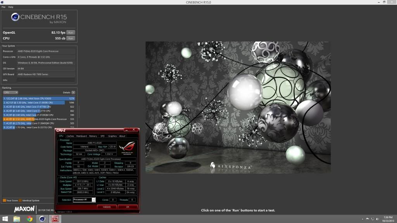Screen dimensions: 397x223
Task: Open the File menu
Action: click(3, 7)
